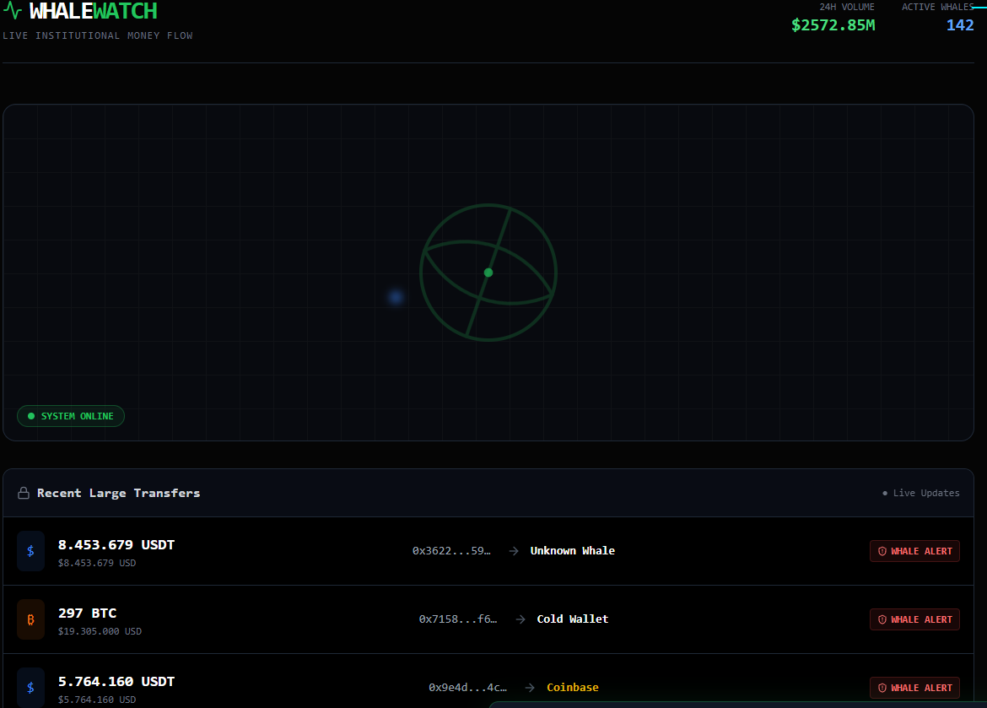Click the arrow icon pointing to Unknown Whale
This screenshot has height=708, width=987.
pos(514,550)
